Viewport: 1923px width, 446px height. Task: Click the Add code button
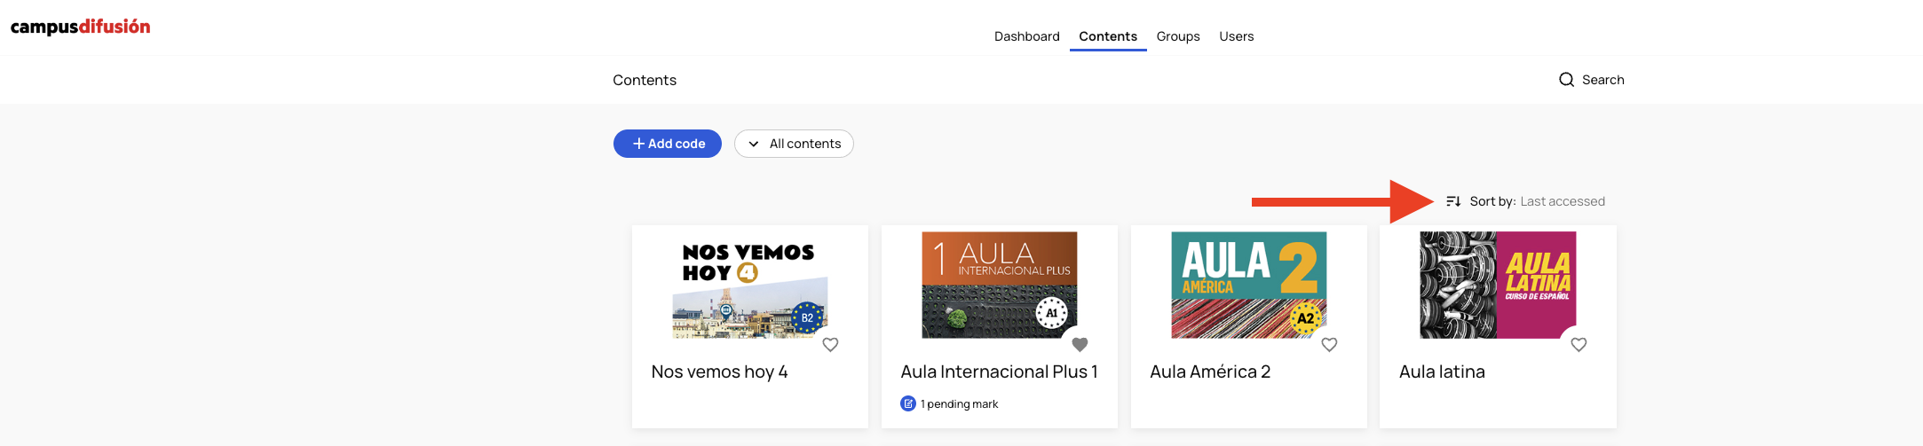pos(668,144)
